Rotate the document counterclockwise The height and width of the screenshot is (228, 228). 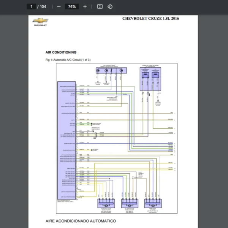(x=110, y=6)
